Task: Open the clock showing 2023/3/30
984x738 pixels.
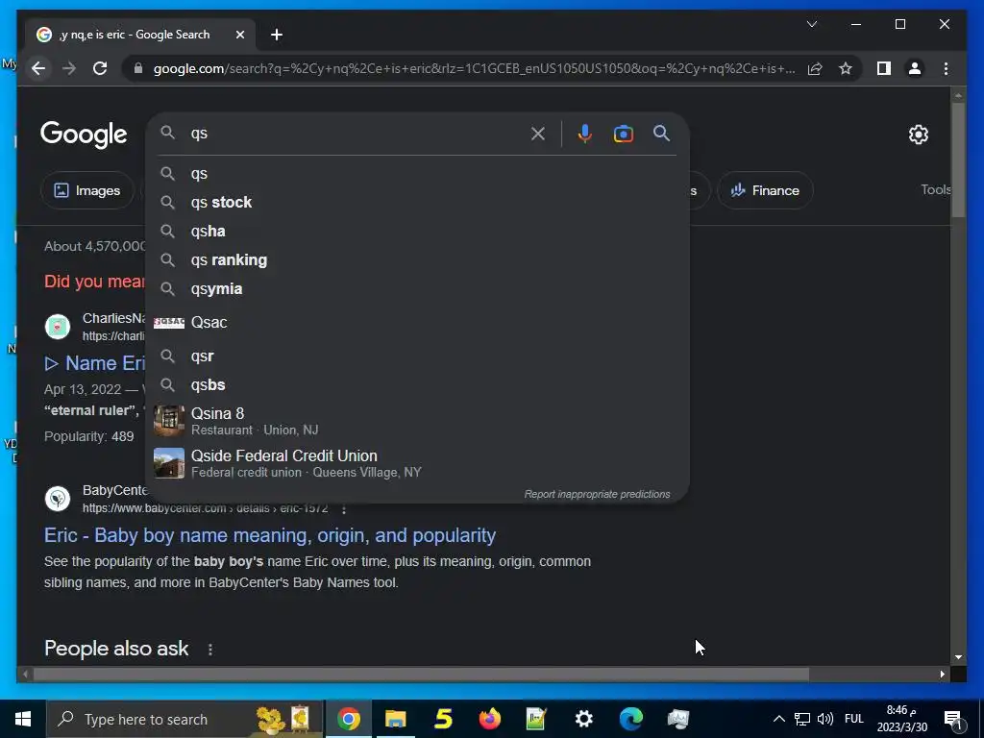Action: coord(901,719)
